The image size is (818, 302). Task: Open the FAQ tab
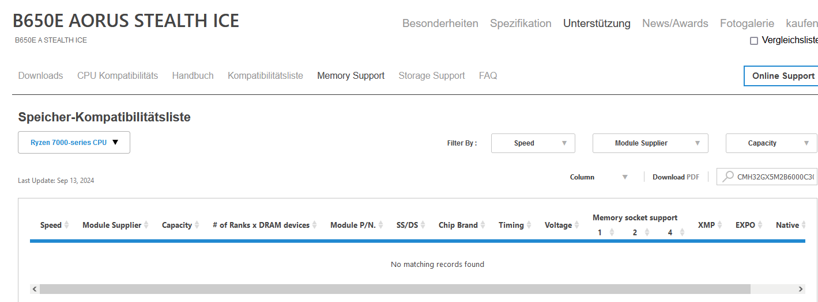tap(488, 76)
